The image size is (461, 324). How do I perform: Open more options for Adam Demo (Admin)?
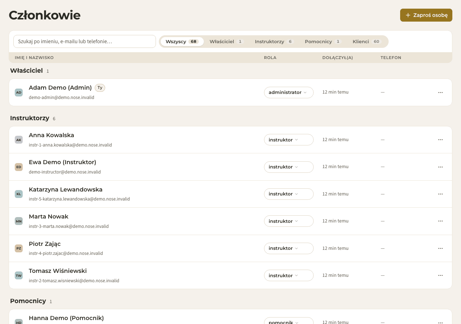click(440, 93)
